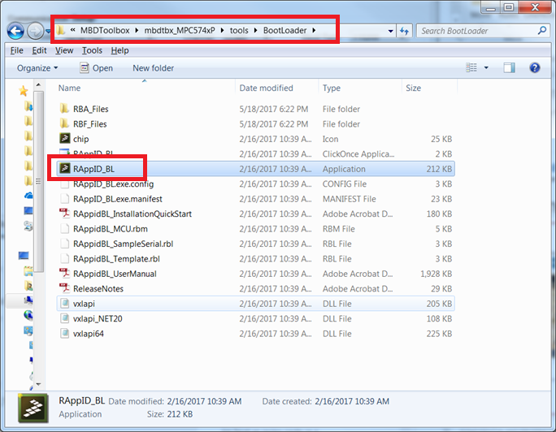556x432 pixels.
Task: Refresh the BootLoader folder view
Action: (x=404, y=31)
